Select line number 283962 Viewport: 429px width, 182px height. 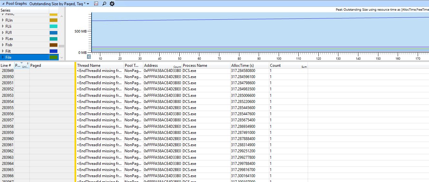(8, 151)
